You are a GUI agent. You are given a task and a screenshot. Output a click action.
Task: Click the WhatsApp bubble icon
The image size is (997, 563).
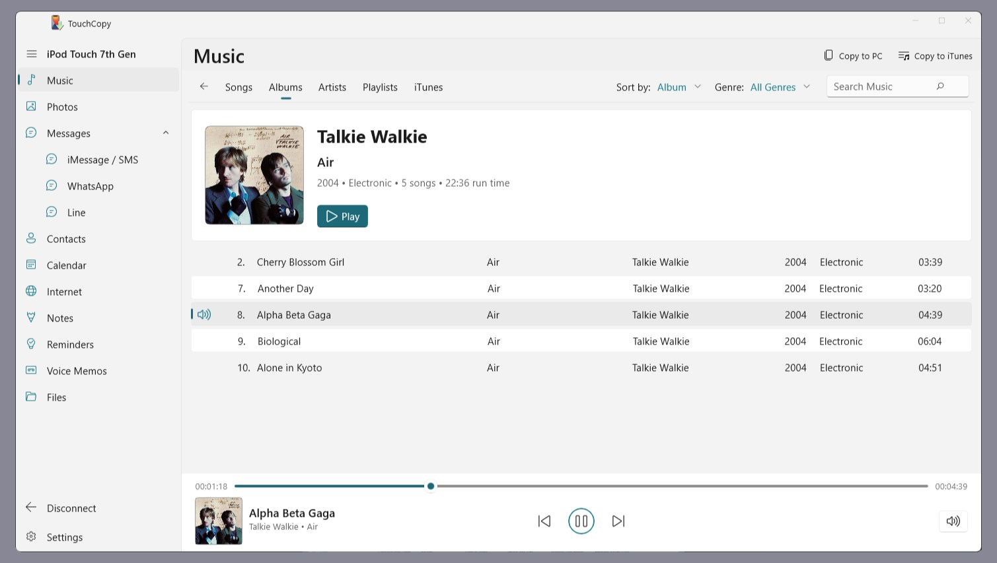click(x=52, y=185)
